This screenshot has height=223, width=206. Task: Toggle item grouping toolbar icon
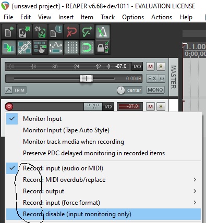coord(25,47)
